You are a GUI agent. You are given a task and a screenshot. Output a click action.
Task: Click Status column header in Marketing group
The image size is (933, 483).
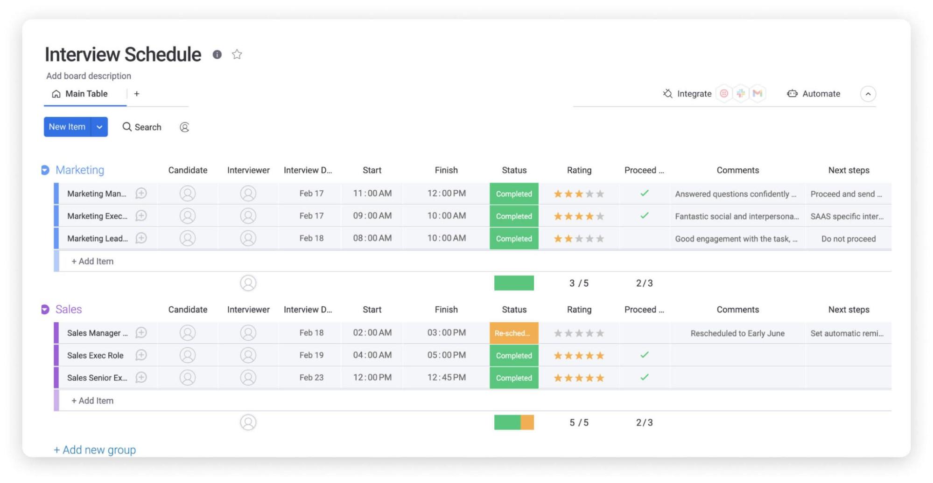(514, 170)
